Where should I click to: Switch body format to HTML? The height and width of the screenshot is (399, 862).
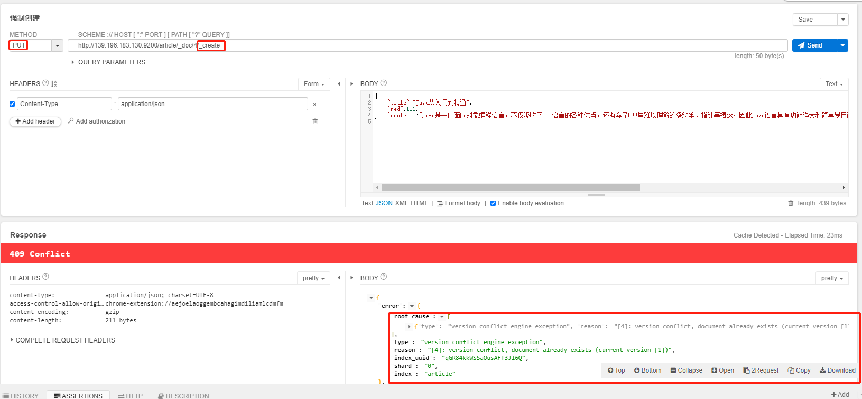pos(420,203)
